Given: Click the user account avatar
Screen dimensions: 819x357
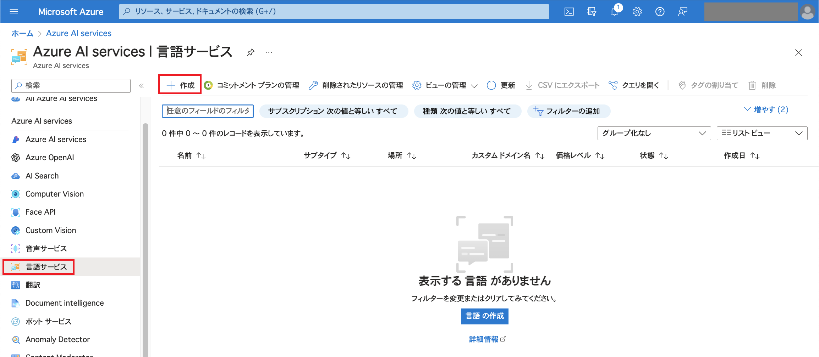Looking at the screenshot, I should tap(808, 12).
